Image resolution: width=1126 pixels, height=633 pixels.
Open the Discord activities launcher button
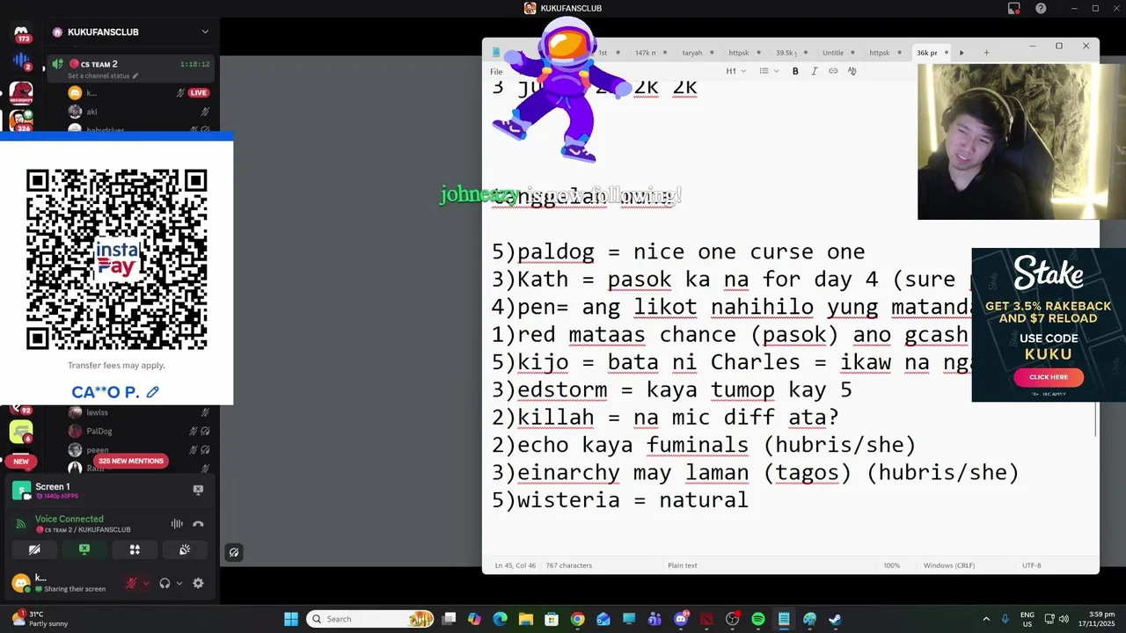pos(135,549)
